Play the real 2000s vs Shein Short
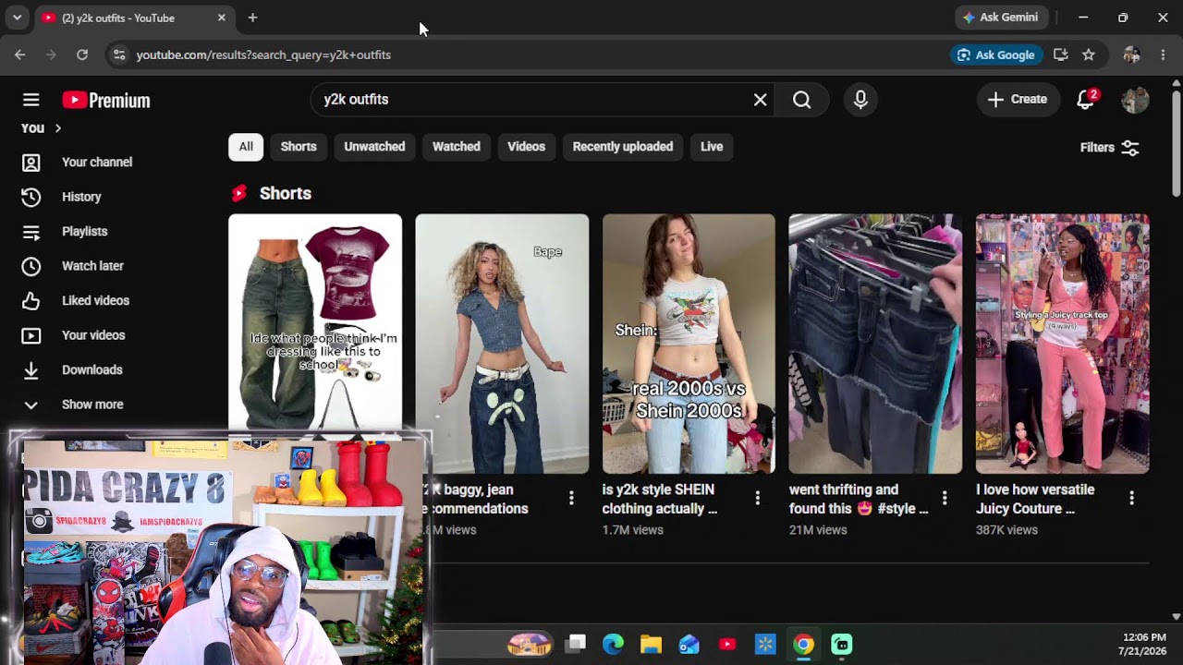 [x=689, y=344]
